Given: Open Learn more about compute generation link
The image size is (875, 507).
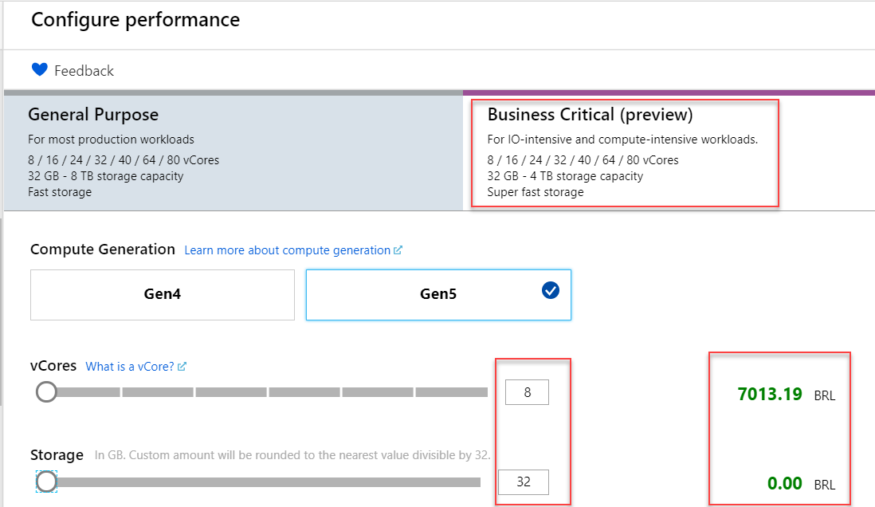Looking at the screenshot, I should 287,250.
